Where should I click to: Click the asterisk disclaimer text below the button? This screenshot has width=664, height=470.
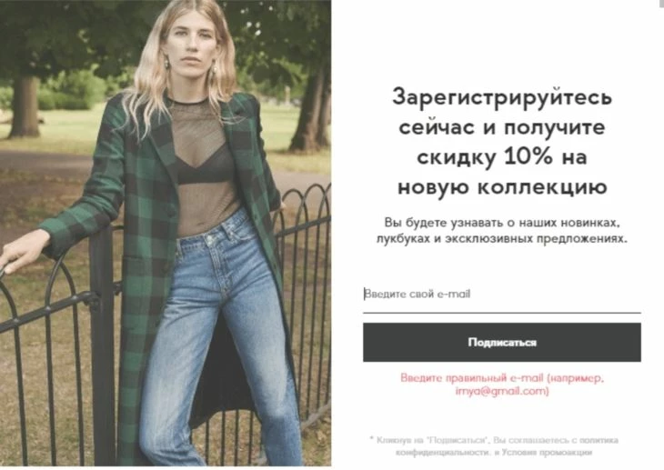click(494, 446)
